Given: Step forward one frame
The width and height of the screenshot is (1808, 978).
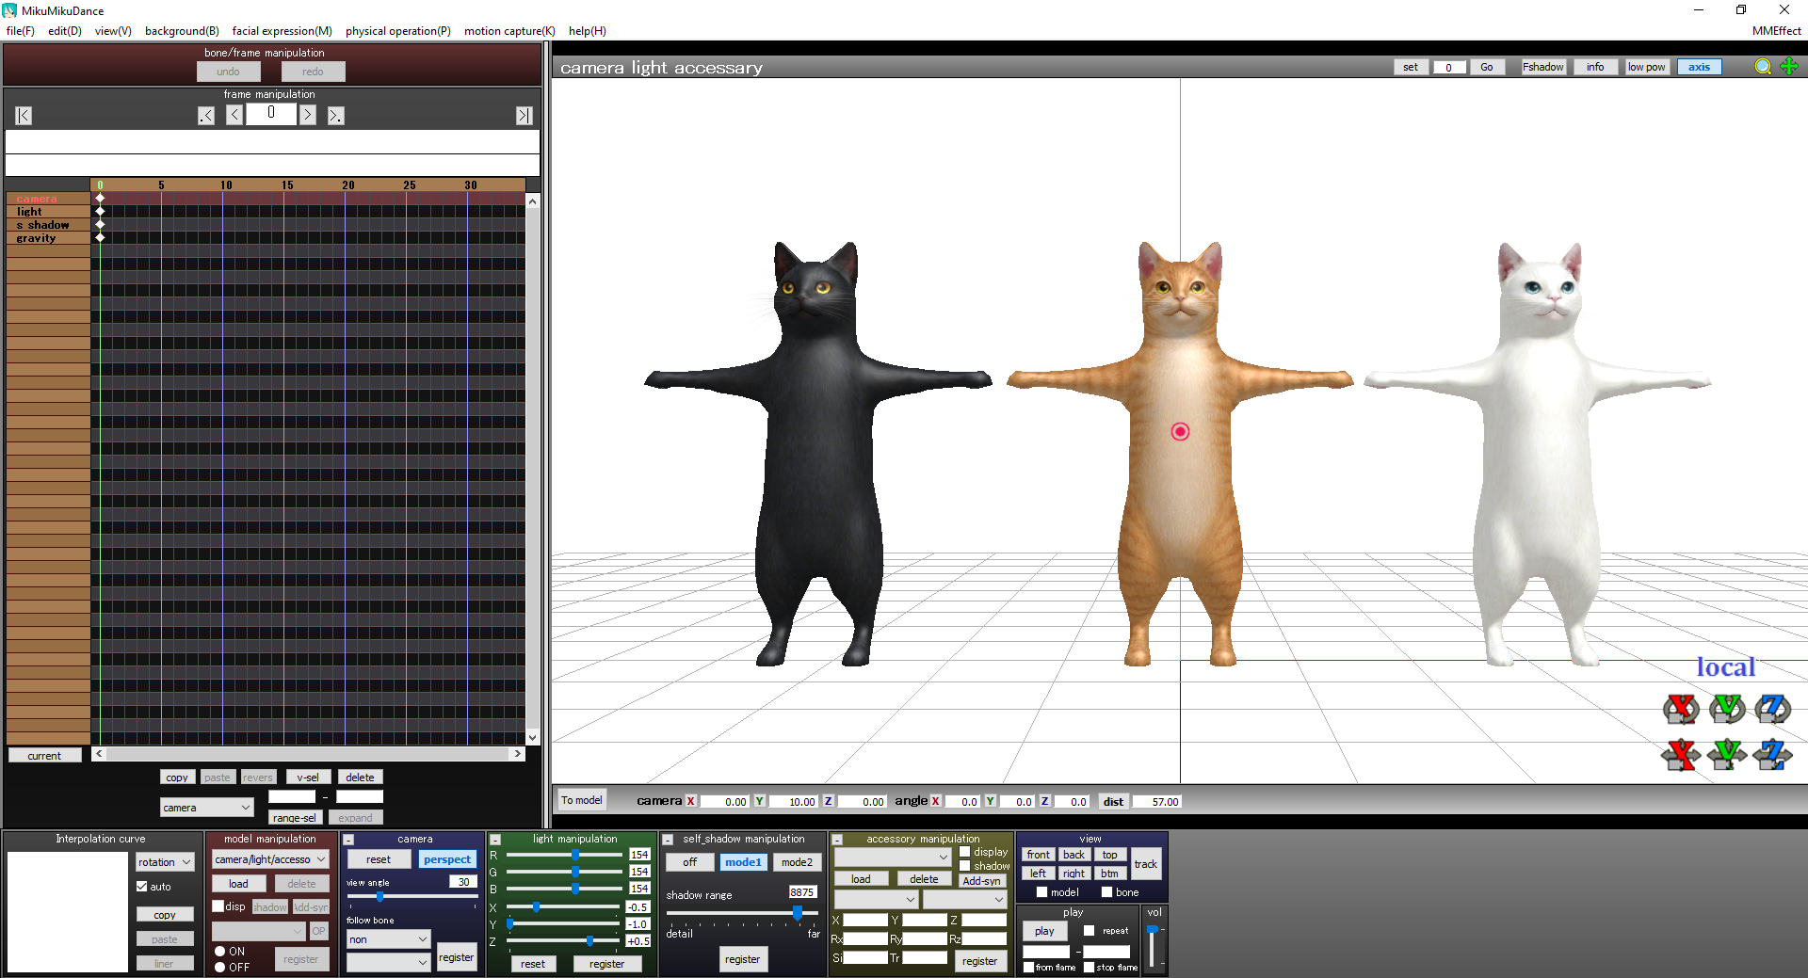Looking at the screenshot, I should 307,115.
